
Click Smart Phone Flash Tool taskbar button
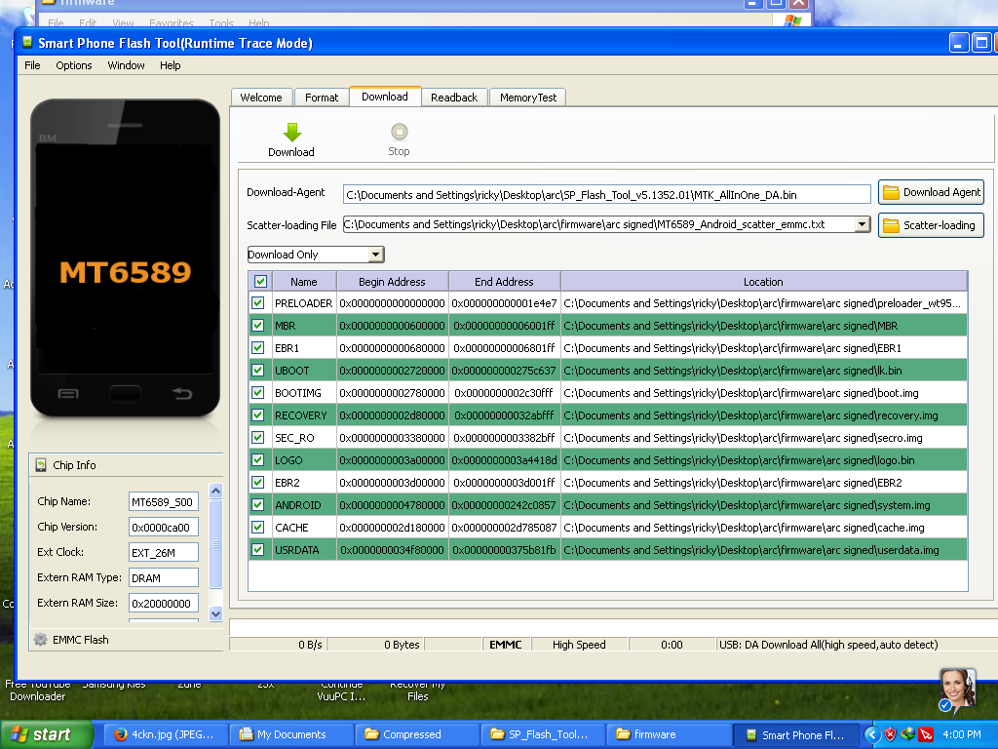795,734
